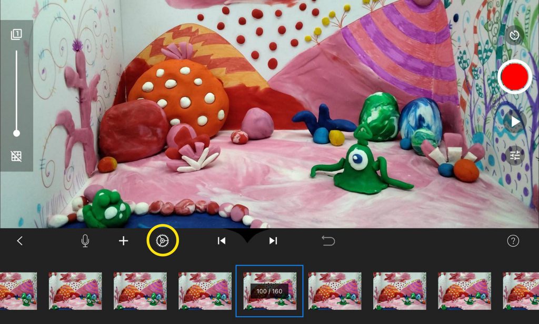The image size is (539, 324).
Task: Go back using the left chevron
Action: tap(19, 241)
